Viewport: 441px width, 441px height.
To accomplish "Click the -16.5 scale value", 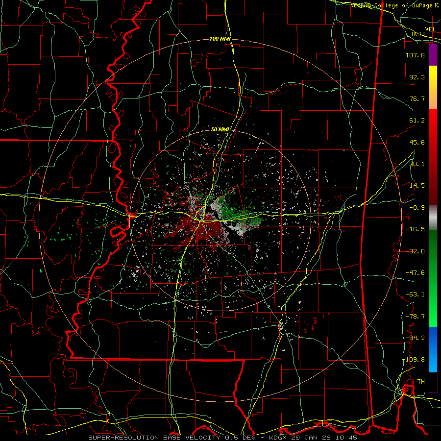I will (415, 229).
